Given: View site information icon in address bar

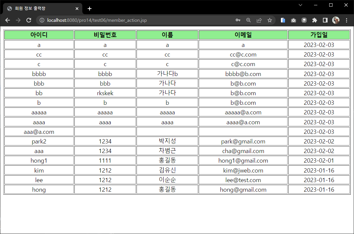Looking at the screenshot, I should coord(42,20).
